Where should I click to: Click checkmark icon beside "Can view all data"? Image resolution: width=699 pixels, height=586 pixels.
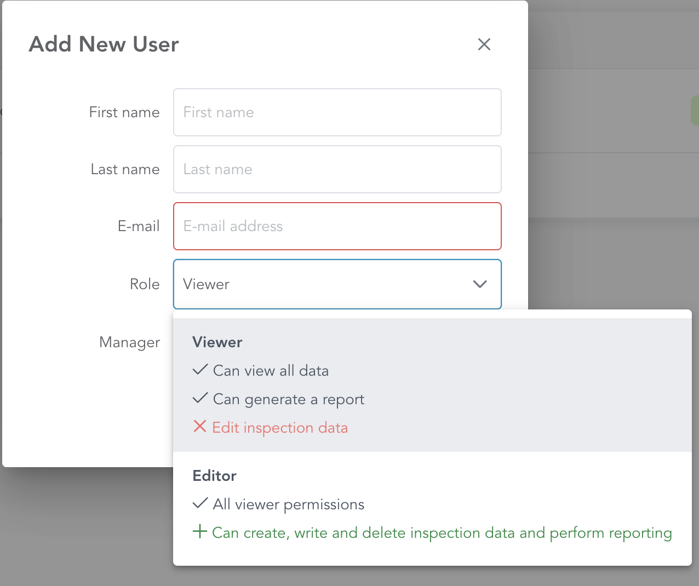pyautogui.click(x=200, y=370)
